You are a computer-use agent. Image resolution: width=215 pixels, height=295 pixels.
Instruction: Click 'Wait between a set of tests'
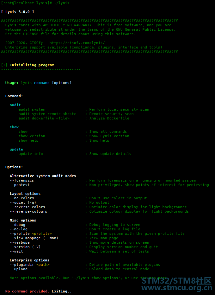119,251
